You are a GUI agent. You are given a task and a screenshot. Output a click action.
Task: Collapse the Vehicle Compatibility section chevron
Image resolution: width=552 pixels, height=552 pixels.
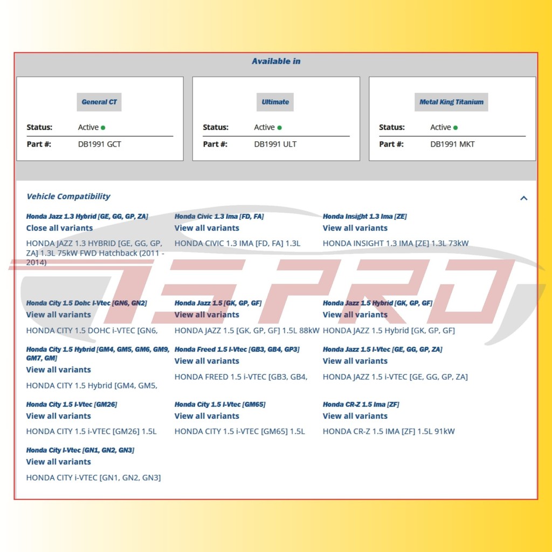(x=523, y=198)
